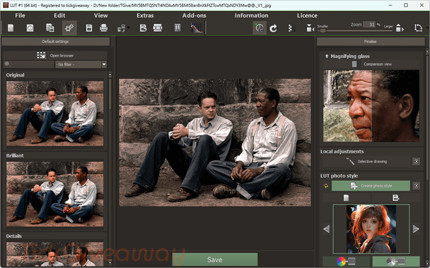This screenshot has height=268, width=430.
Task: Collapse the Magnifying glass section arrow
Action: 327,56
